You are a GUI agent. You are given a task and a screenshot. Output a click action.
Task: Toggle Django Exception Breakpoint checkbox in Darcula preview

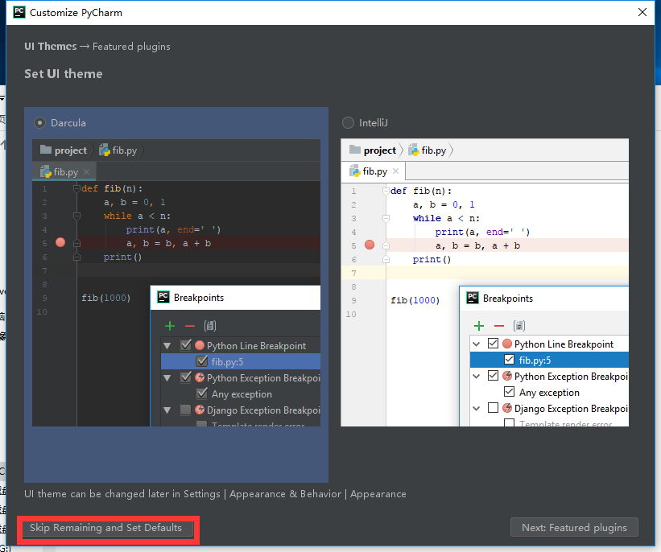click(185, 410)
